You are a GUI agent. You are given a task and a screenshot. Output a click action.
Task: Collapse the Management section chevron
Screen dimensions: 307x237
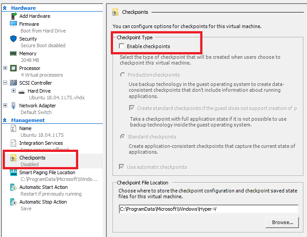[x=5, y=120]
